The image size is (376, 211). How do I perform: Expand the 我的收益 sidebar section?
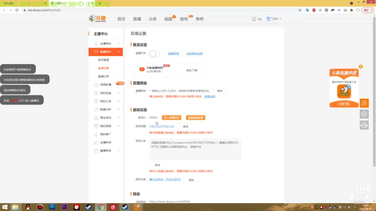point(118,93)
